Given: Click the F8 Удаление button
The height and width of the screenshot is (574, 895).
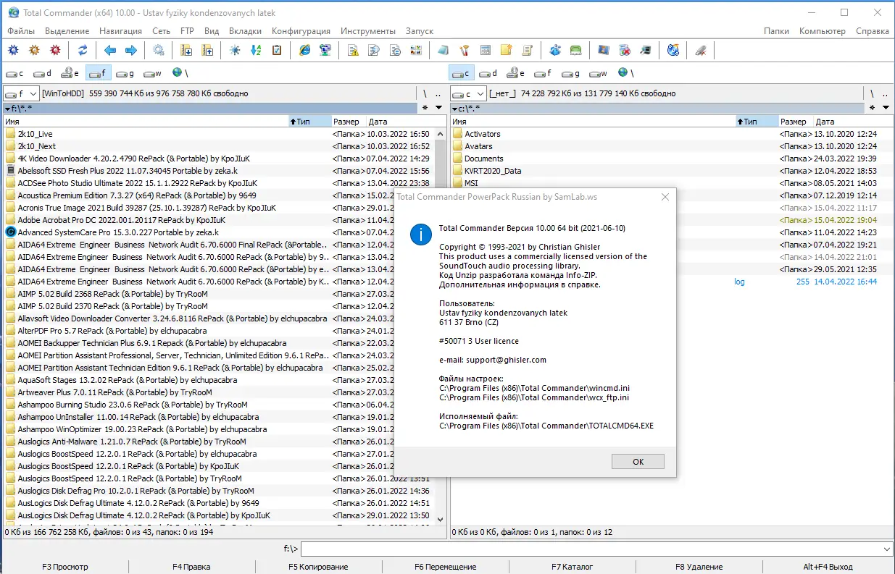Looking at the screenshot, I should 699,567.
